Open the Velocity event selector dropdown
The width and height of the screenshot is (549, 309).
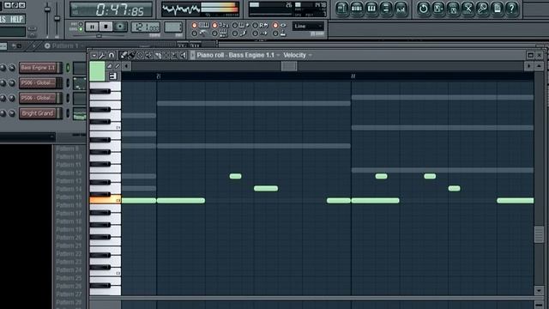tap(298, 55)
